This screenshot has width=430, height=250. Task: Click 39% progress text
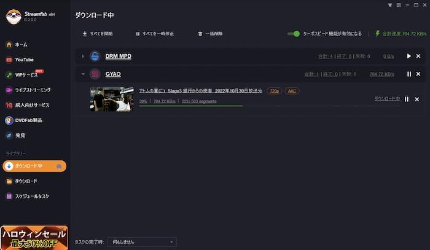143,101
